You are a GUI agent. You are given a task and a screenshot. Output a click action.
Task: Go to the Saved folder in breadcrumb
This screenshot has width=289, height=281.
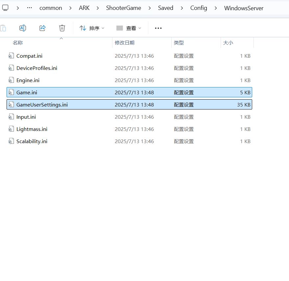pyautogui.click(x=166, y=8)
